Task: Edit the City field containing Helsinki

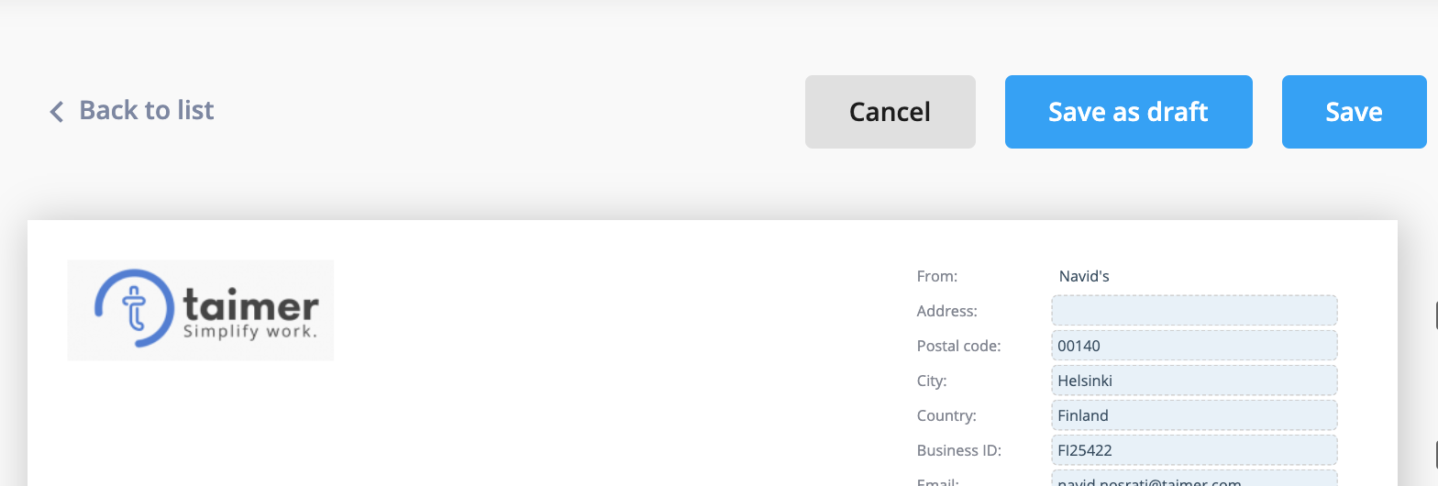Action: coord(1194,381)
